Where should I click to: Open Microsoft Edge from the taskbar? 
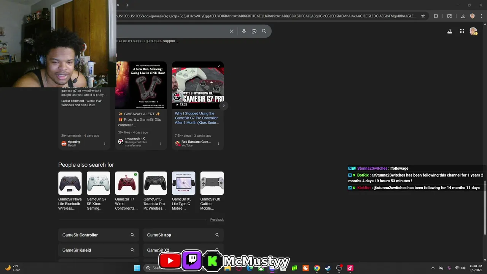tap(250, 268)
